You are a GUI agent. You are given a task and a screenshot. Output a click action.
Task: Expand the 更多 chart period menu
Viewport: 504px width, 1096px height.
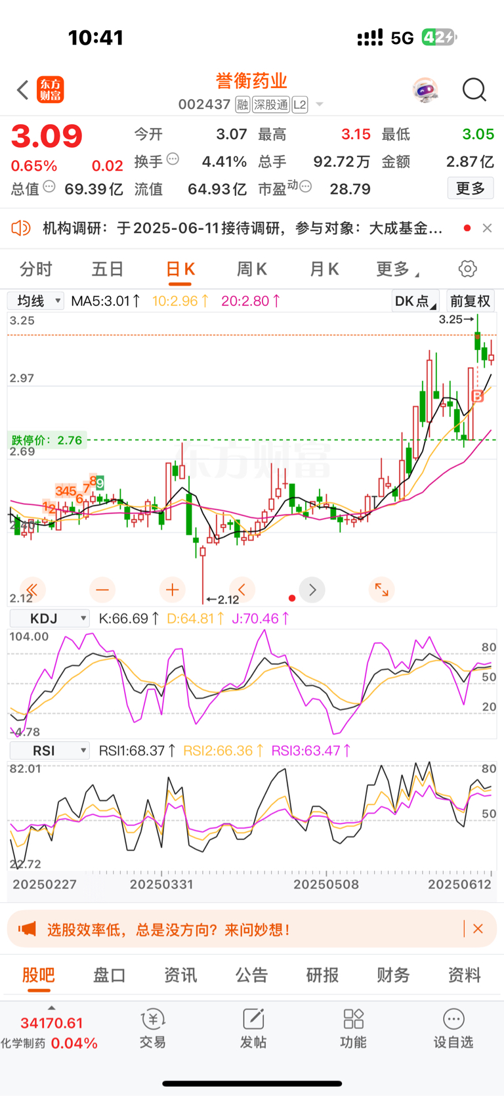(x=397, y=269)
